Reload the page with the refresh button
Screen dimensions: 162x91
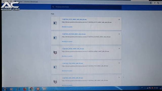pyautogui.click(x=11, y=2)
